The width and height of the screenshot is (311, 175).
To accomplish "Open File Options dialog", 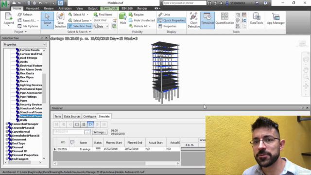I will (28, 26).
